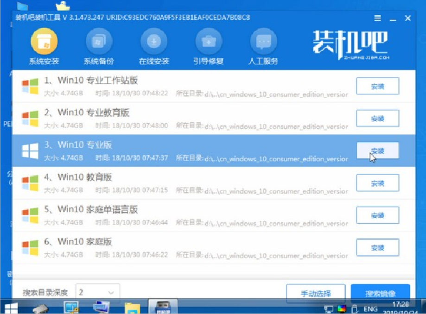
Task: Open the Windows Start button on taskbar
Action: (x=11, y=308)
